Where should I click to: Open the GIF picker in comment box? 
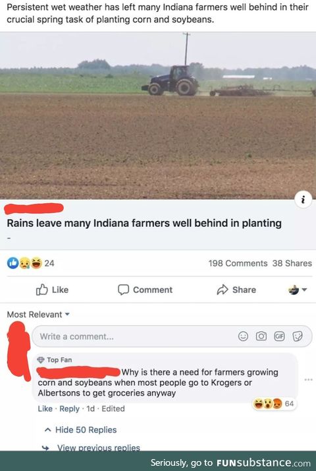[279, 336]
